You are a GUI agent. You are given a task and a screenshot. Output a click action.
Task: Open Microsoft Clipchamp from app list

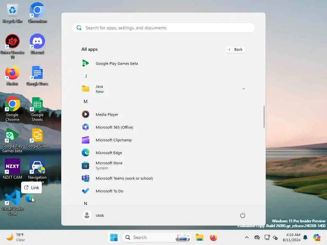click(163, 140)
